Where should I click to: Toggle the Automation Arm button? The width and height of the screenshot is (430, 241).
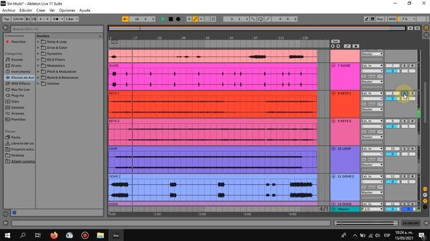tap(196, 19)
